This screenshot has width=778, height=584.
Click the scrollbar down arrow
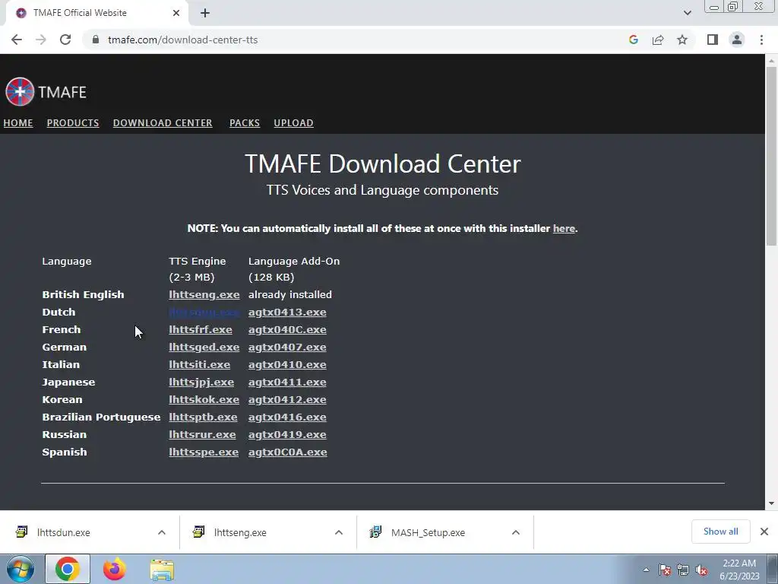coord(771,503)
